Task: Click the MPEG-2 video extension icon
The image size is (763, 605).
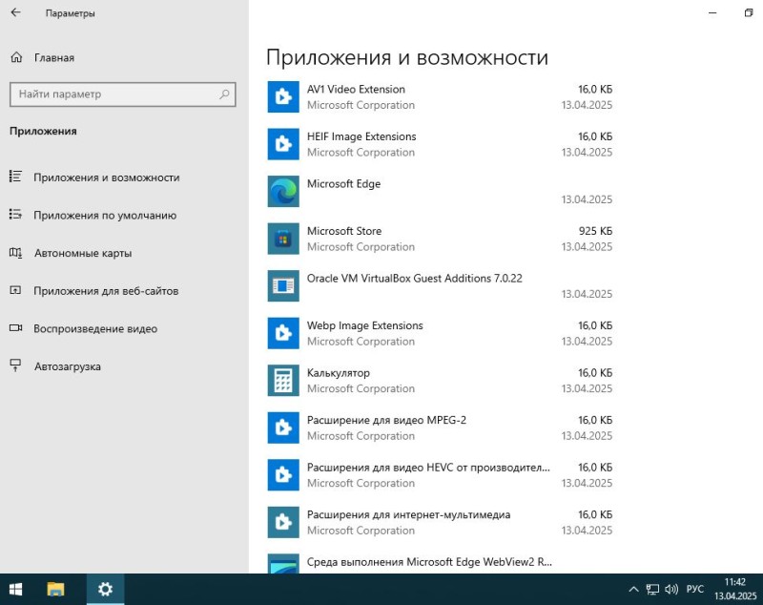Action: tap(283, 428)
